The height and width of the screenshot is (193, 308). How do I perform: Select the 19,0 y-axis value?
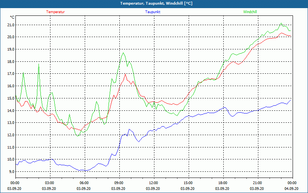(x=11, y=49)
